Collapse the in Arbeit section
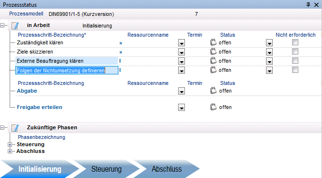Viewport: 322px width, 178px height. coord(2,26)
